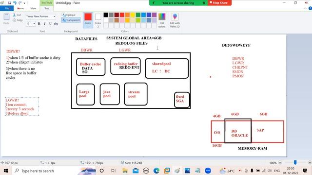Open Edit colors dialog
312x175 pixels.
(x=162, y=20)
